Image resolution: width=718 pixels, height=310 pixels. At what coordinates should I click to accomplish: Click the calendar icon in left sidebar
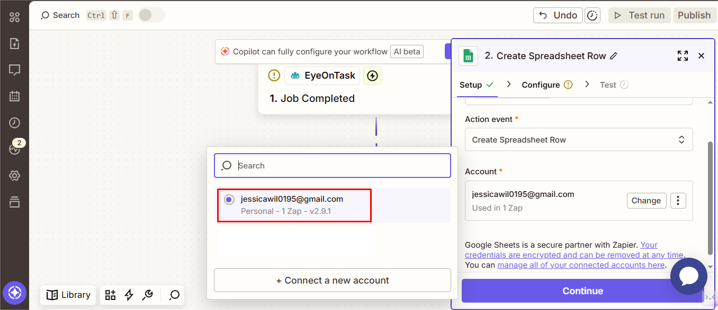tap(14, 96)
